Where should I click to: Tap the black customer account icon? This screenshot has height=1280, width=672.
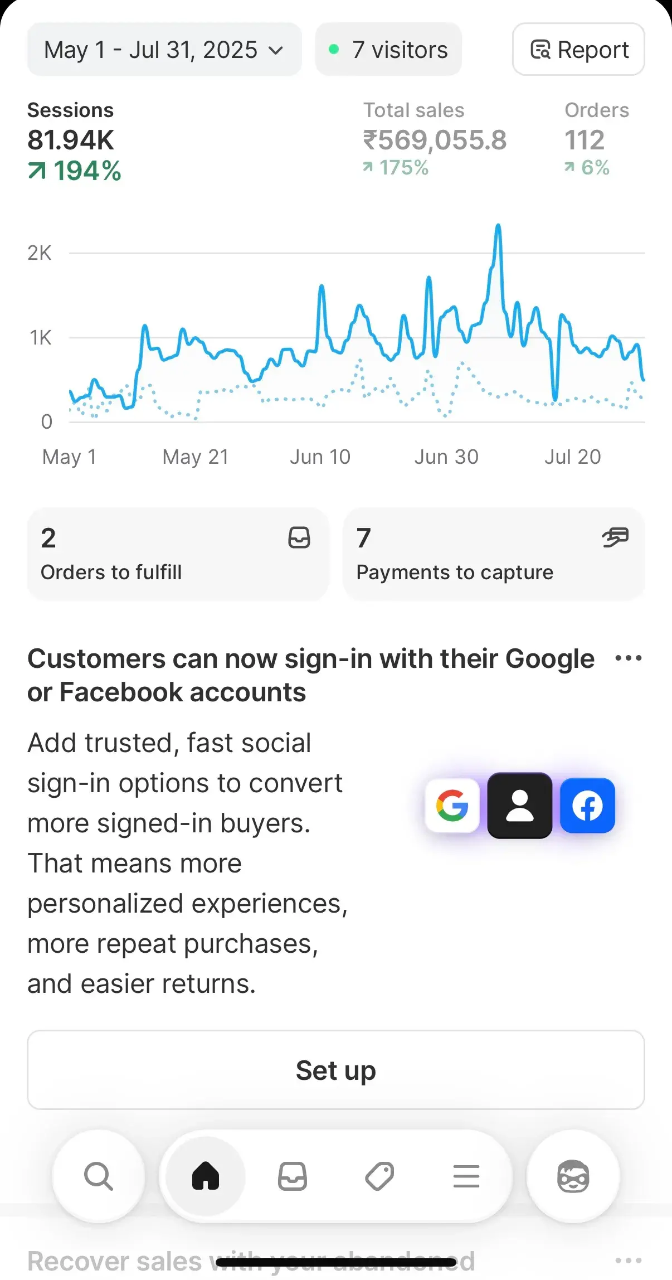pyautogui.click(x=519, y=806)
